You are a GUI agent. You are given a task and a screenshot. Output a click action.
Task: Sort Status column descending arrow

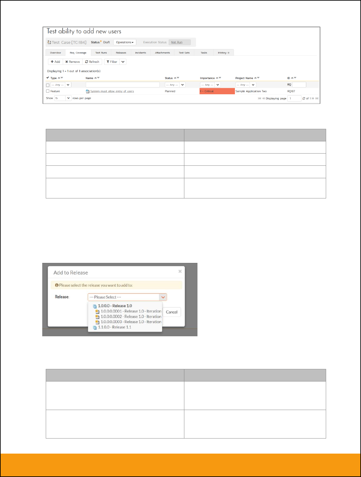178,78
